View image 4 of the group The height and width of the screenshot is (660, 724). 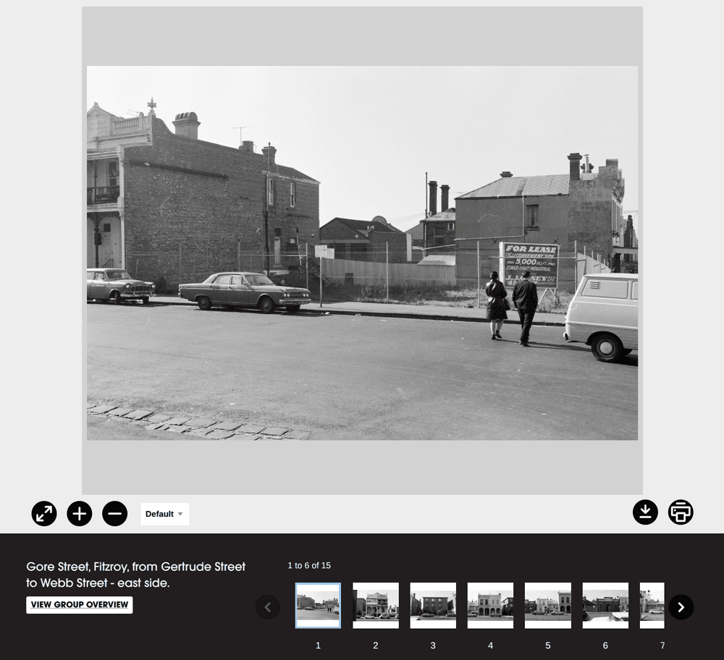coord(490,605)
